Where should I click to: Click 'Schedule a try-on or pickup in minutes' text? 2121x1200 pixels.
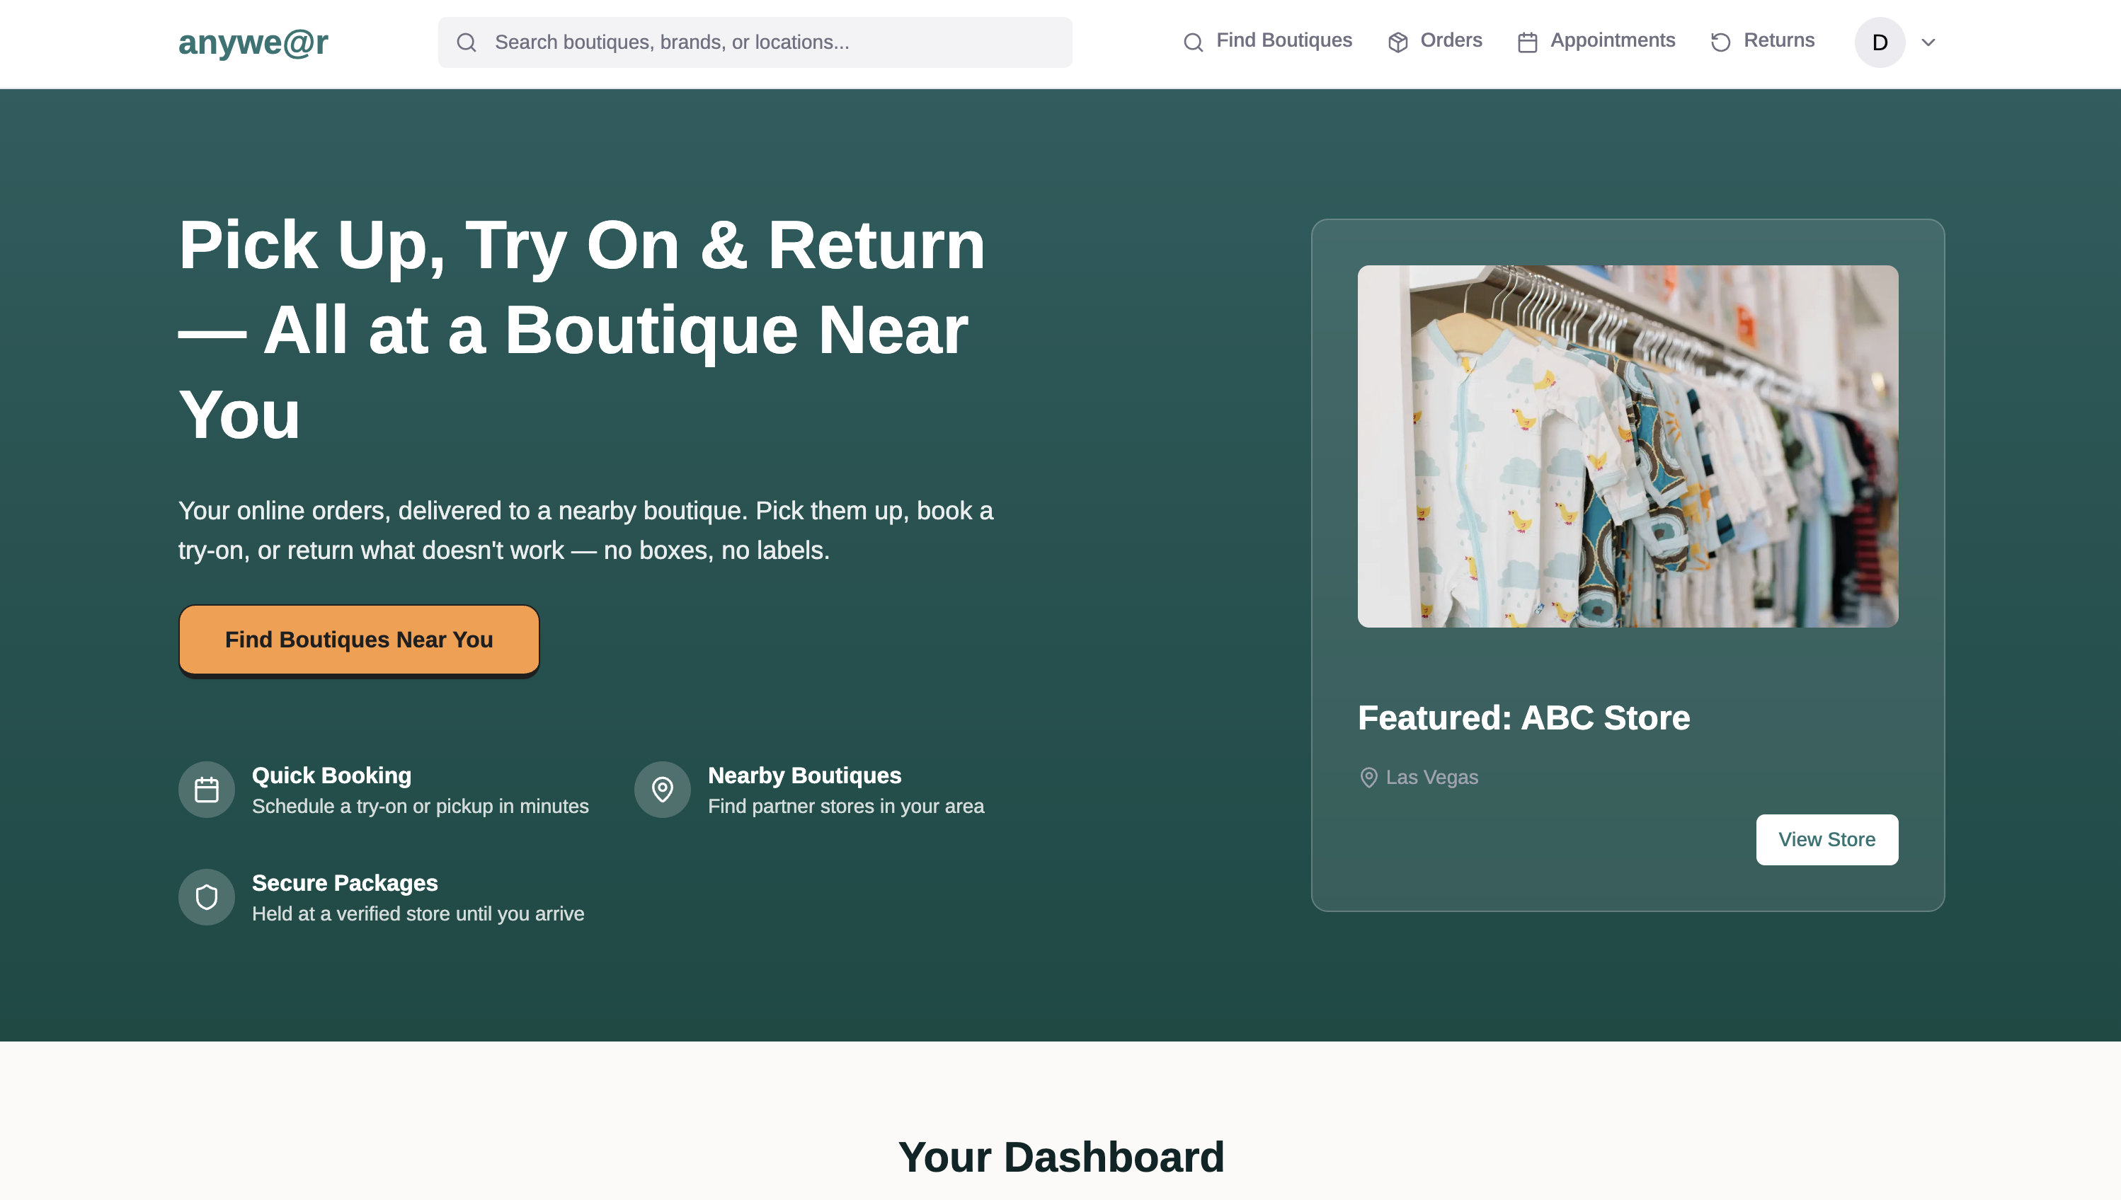click(420, 806)
